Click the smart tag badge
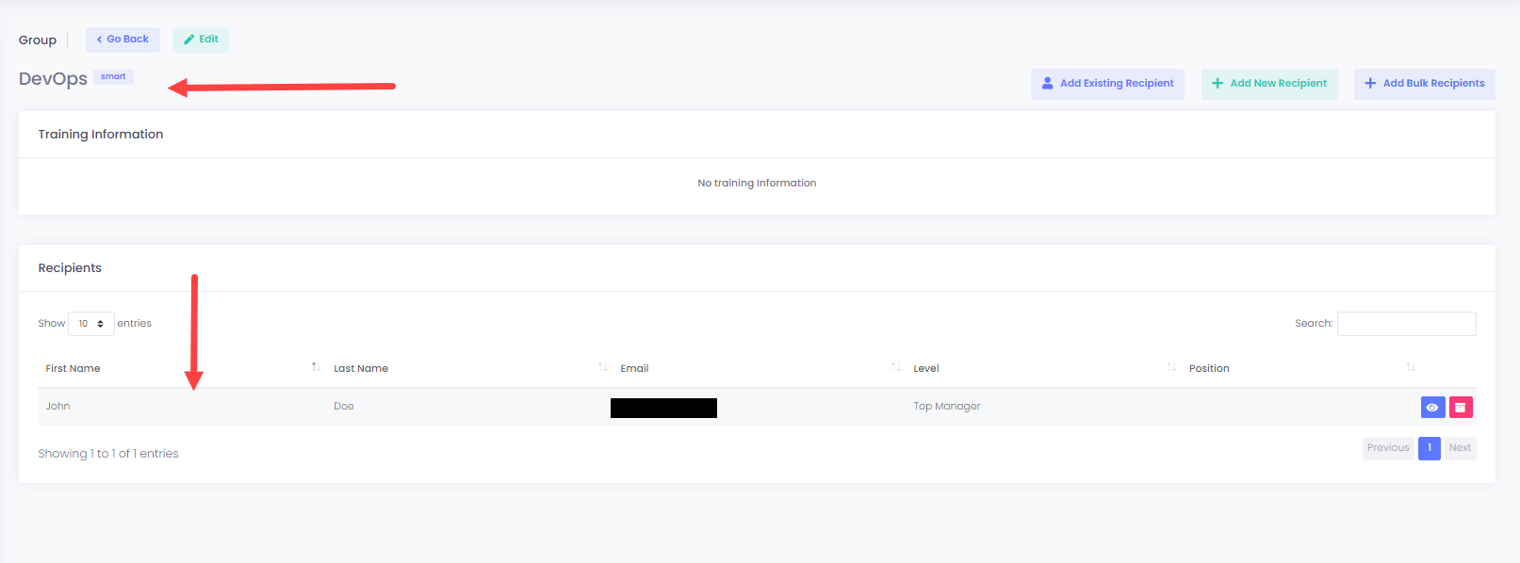This screenshot has width=1520, height=563. (x=113, y=77)
